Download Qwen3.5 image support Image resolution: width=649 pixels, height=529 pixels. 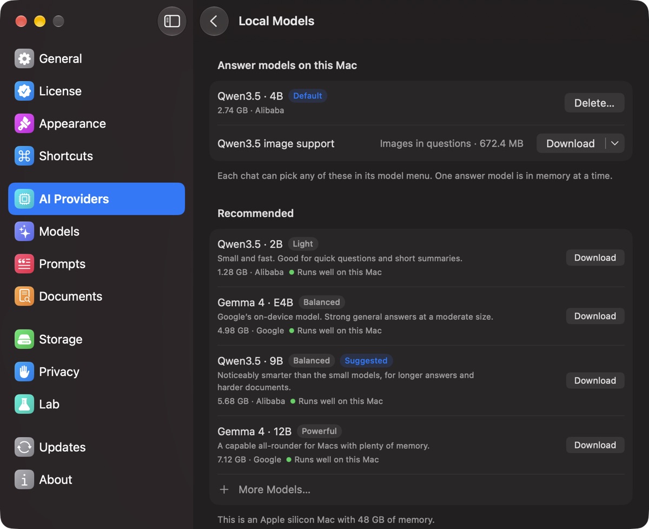coord(571,143)
